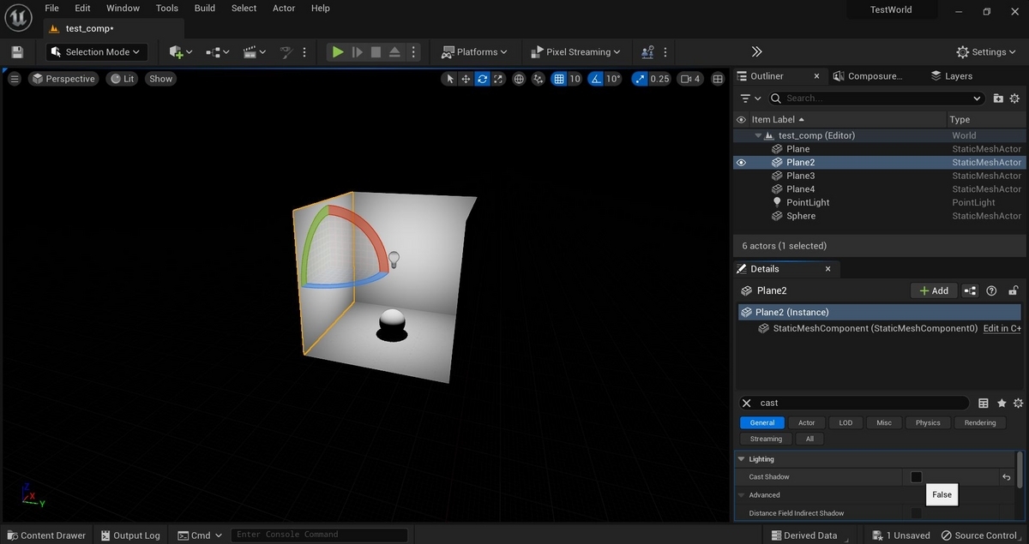This screenshot has height=544, width=1029.
Task: Toggle grid snapping in the viewport
Action: pos(559,79)
